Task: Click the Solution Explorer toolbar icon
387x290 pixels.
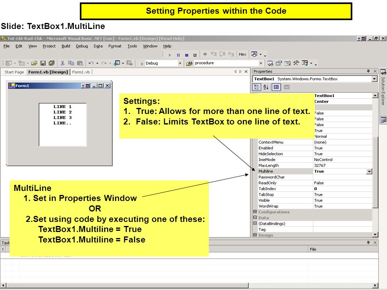Action: point(270,63)
